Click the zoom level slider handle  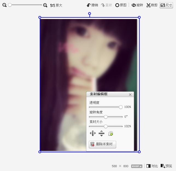pos(10,5)
